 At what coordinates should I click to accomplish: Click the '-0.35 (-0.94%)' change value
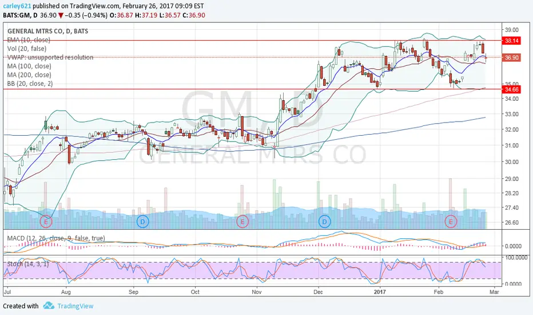tap(86, 15)
